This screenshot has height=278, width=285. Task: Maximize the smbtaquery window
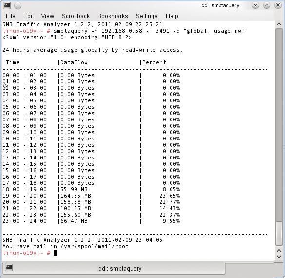tap(266, 5)
